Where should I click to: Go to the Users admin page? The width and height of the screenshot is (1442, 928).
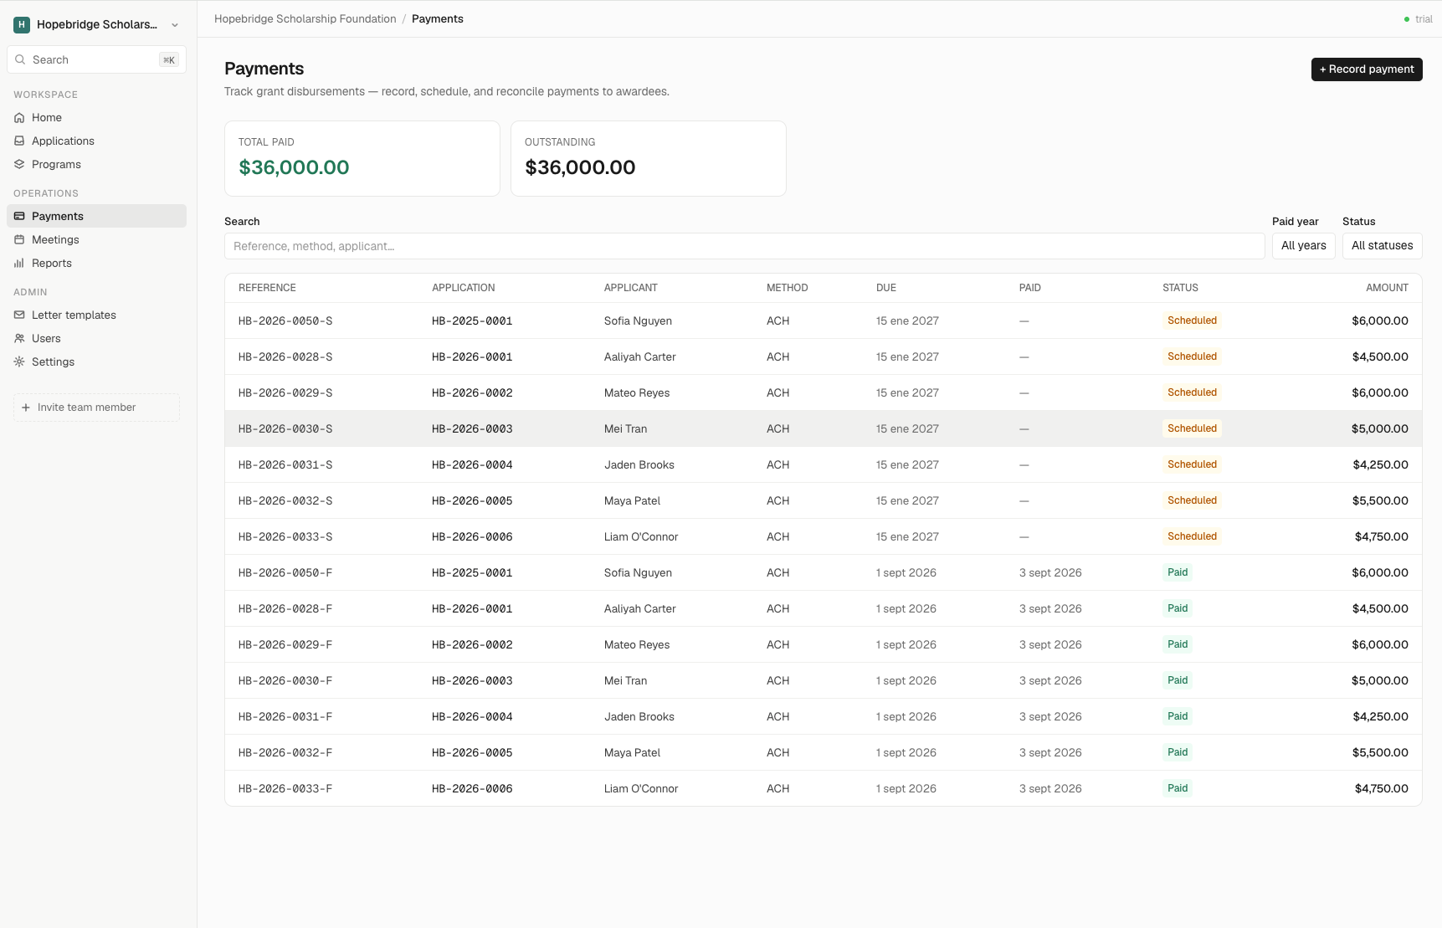pos(96,339)
